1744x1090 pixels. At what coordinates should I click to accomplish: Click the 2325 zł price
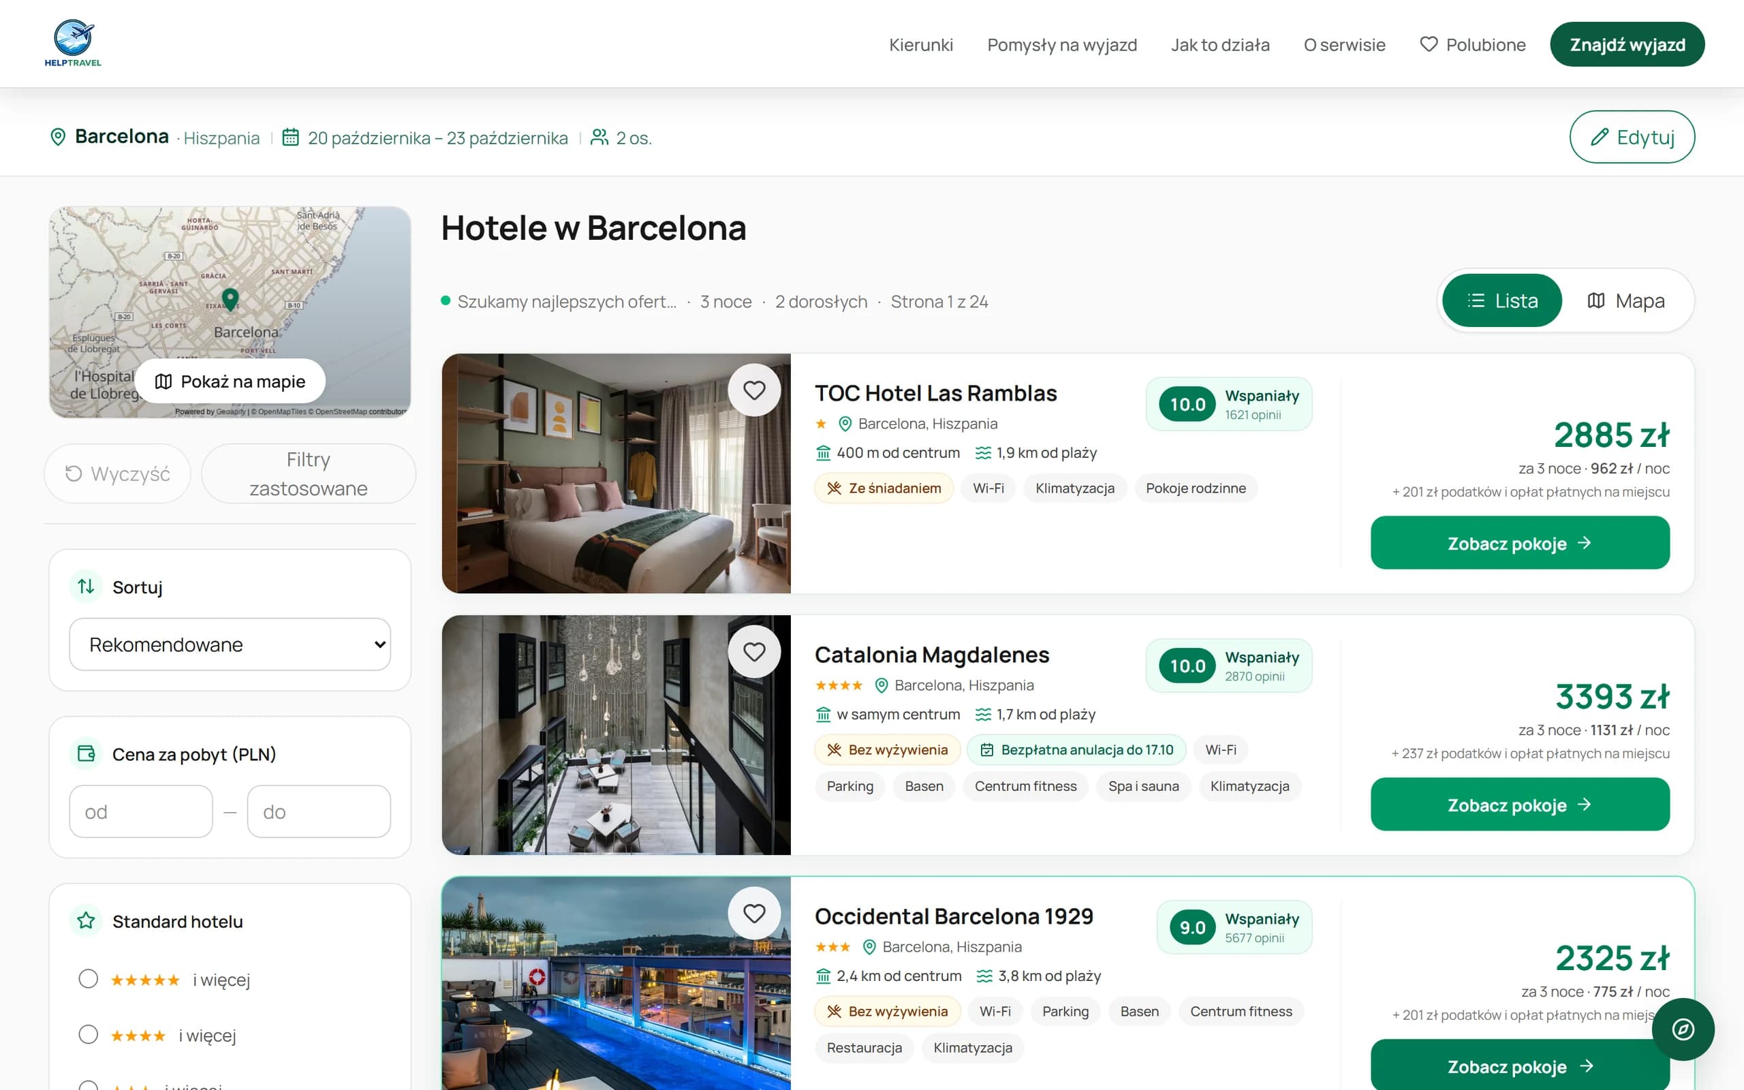click(1612, 959)
